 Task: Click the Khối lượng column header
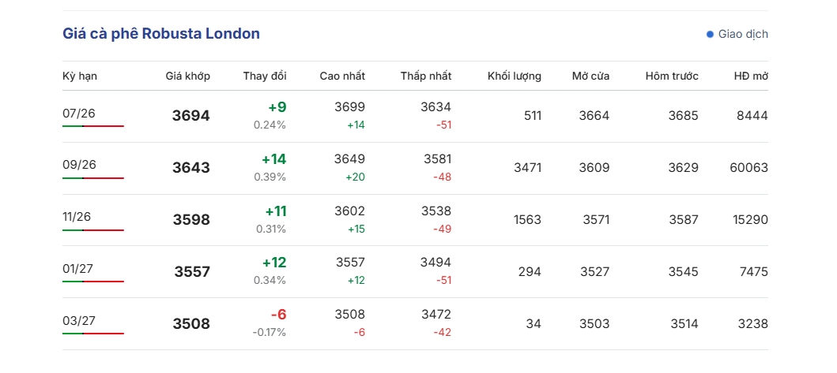tap(514, 76)
